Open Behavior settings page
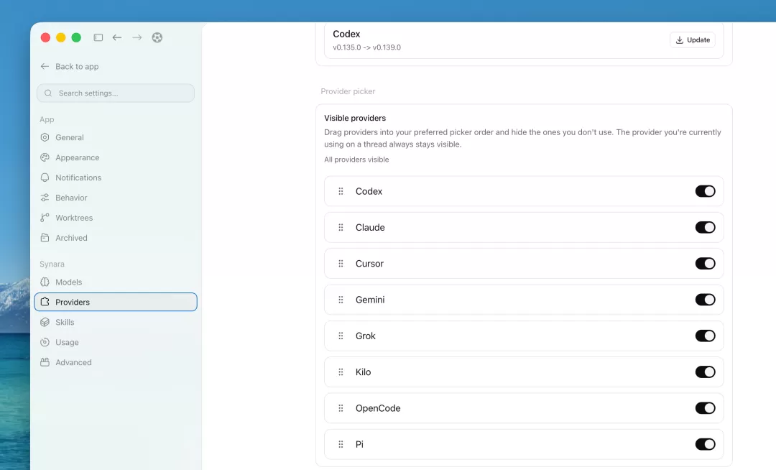776x470 pixels. pos(116,198)
